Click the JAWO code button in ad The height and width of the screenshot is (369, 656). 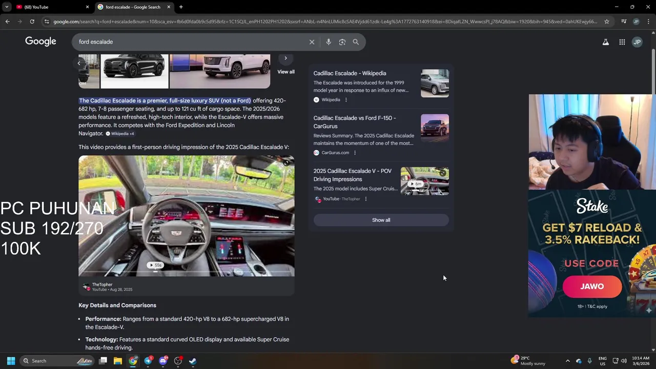click(592, 286)
